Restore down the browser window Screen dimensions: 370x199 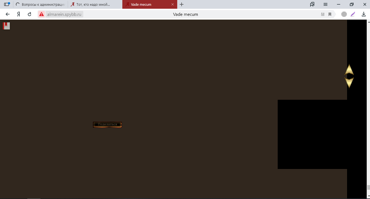coord(352,4)
